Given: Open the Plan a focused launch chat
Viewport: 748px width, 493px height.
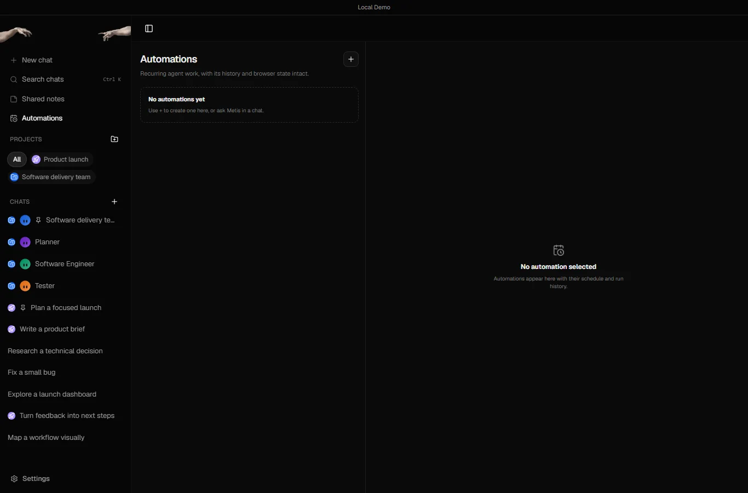Looking at the screenshot, I should (x=65, y=308).
